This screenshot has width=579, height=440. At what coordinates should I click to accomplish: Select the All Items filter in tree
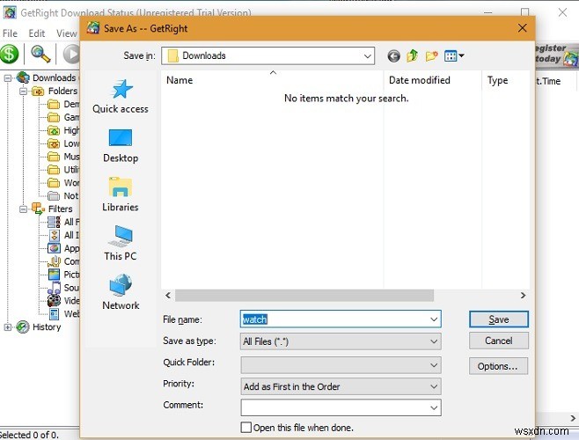(63, 235)
